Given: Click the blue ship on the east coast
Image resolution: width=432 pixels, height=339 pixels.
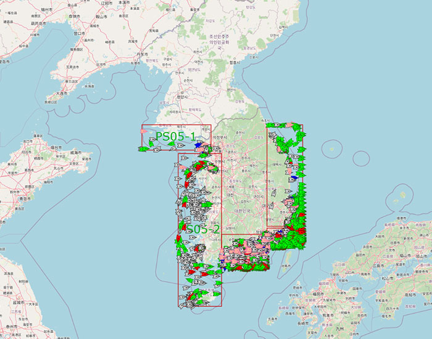Looking at the screenshot, I should pos(295,177).
